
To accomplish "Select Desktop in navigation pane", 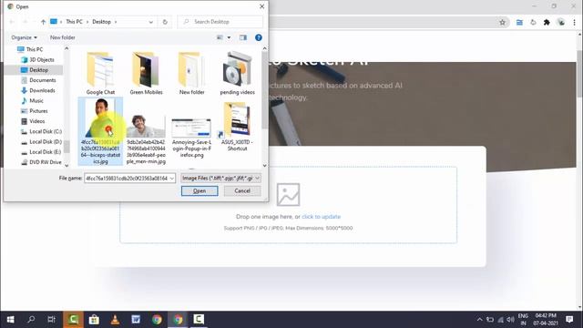I will coord(35,70).
